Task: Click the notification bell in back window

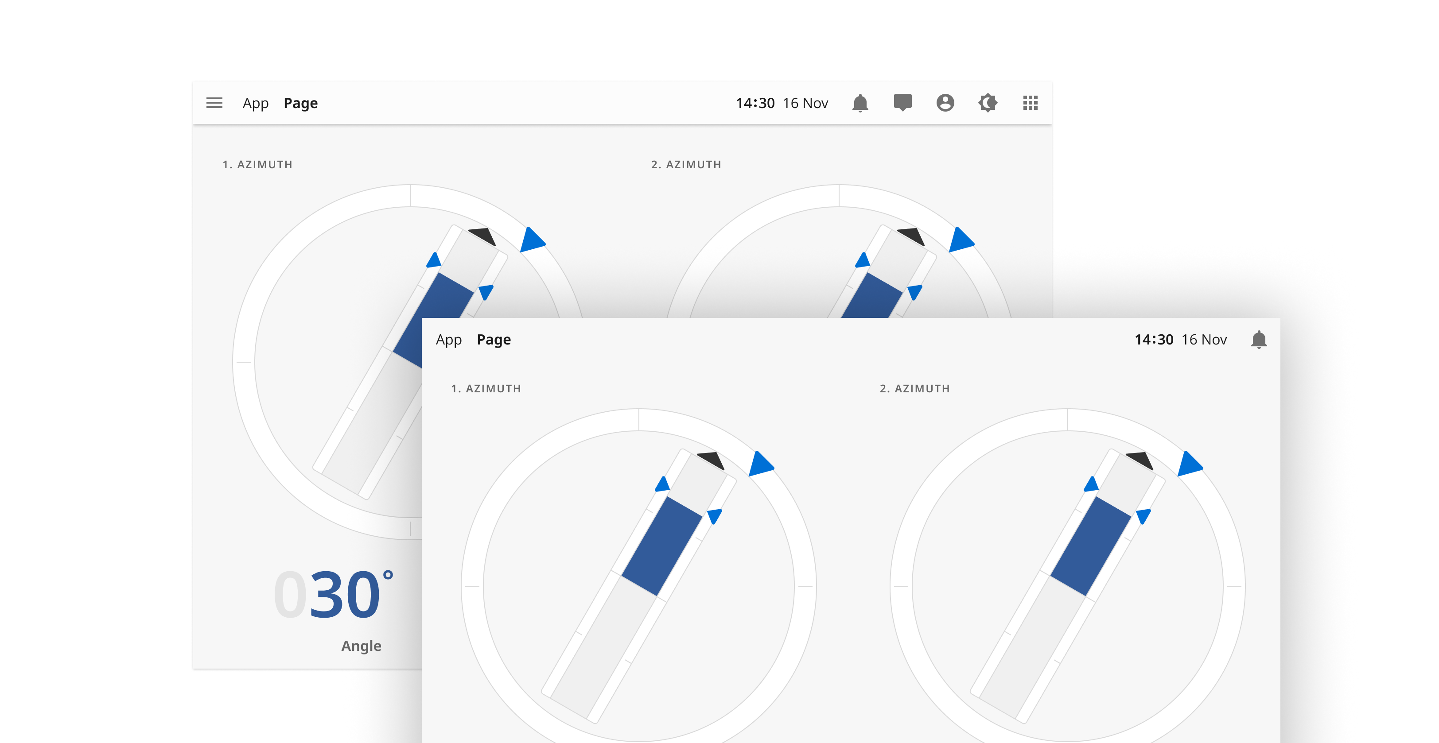Action: pyautogui.click(x=860, y=103)
